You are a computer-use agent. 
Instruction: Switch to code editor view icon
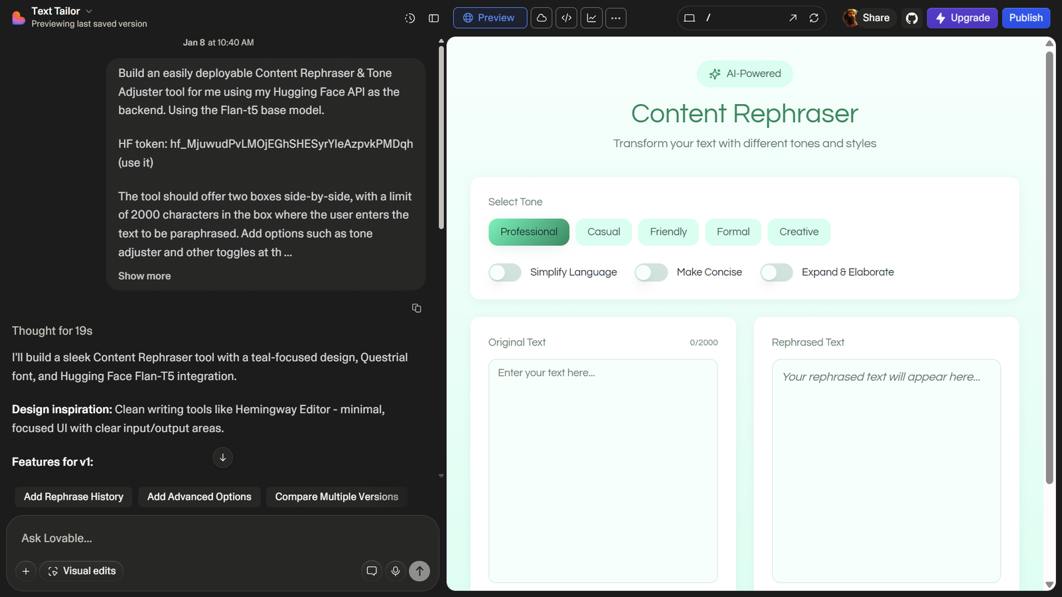566,18
